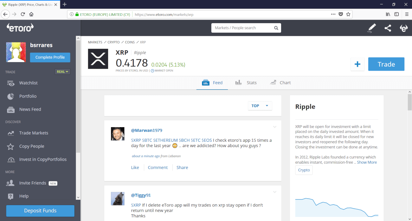Open Firefox hamburger menu
412x221 pixels.
click(x=407, y=14)
